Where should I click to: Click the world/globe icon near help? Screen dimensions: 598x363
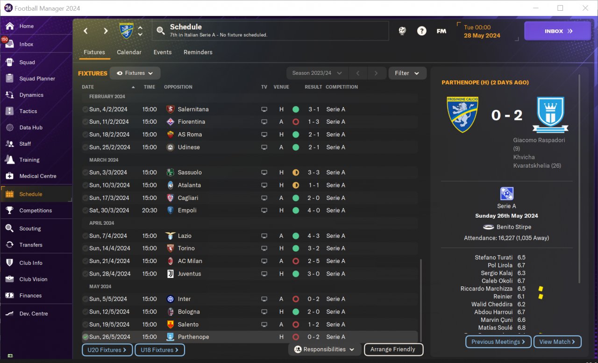tap(402, 31)
